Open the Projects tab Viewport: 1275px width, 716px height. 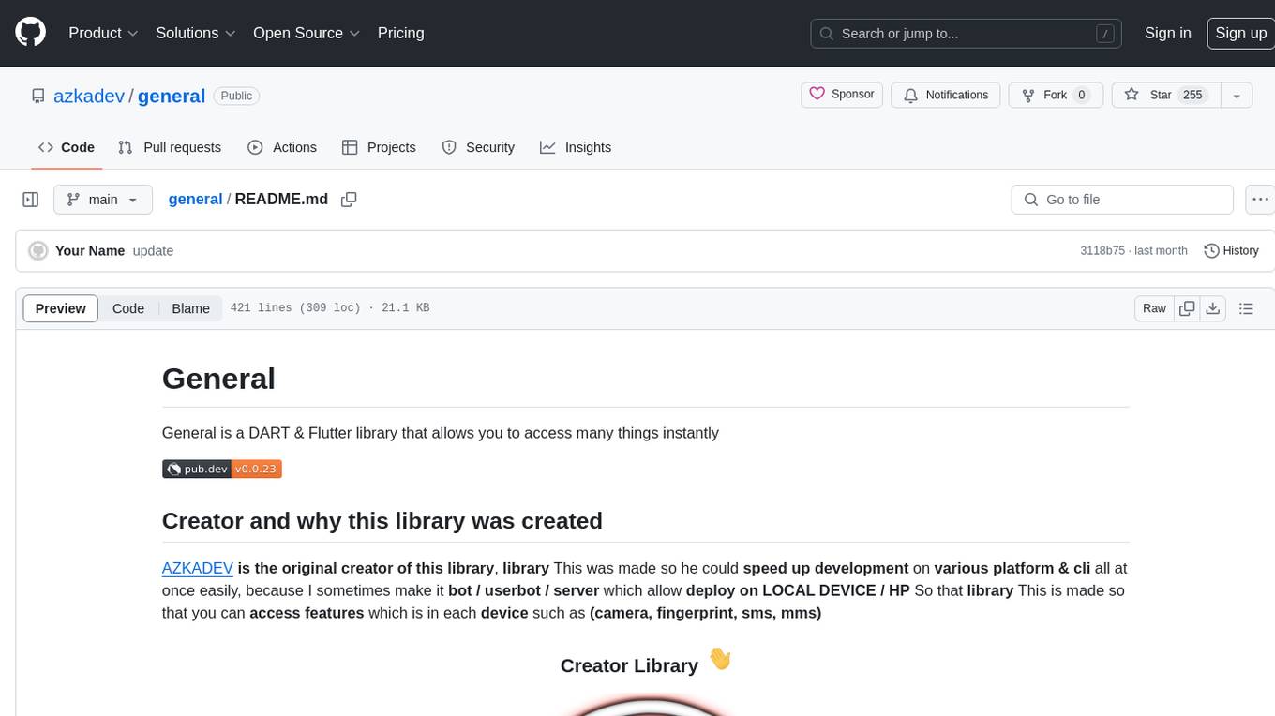pyautogui.click(x=379, y=147)
